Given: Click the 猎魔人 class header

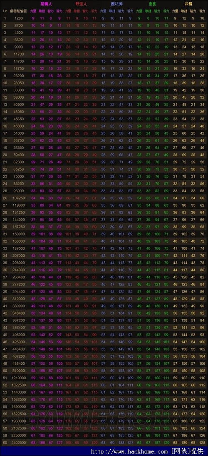Looking at the screenshot, I should click(x=46, y=4).
